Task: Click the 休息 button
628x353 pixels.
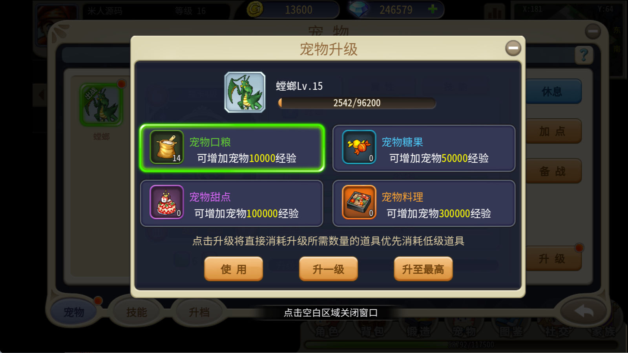Action: [x=553, y=92]
